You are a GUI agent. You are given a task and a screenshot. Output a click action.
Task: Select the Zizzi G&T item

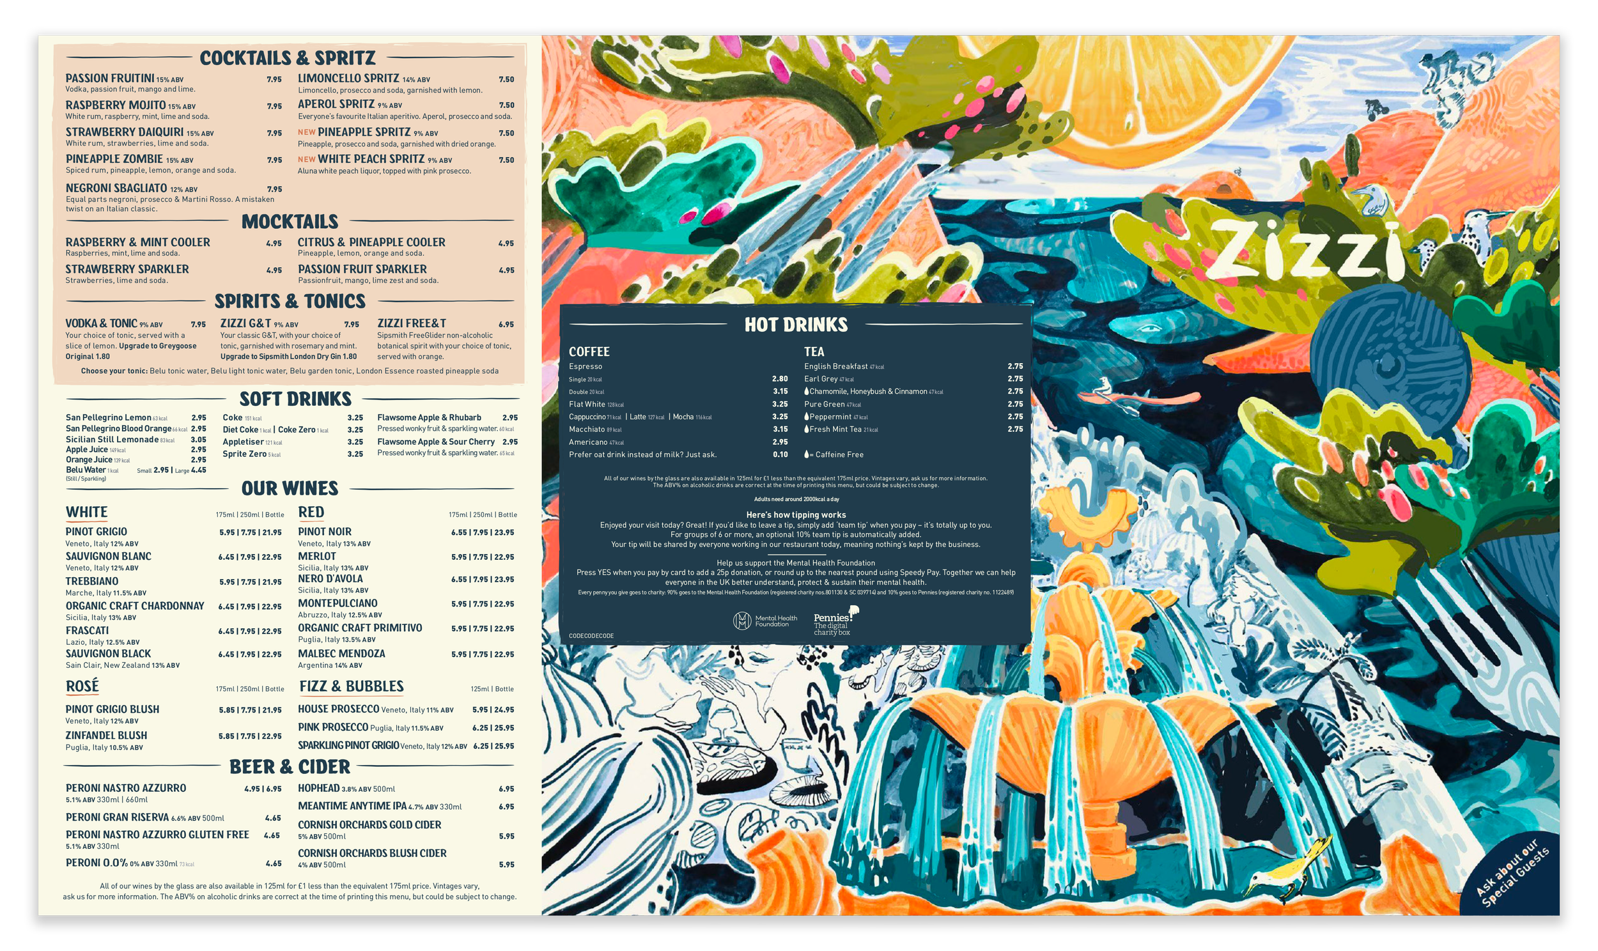point(246,323)
